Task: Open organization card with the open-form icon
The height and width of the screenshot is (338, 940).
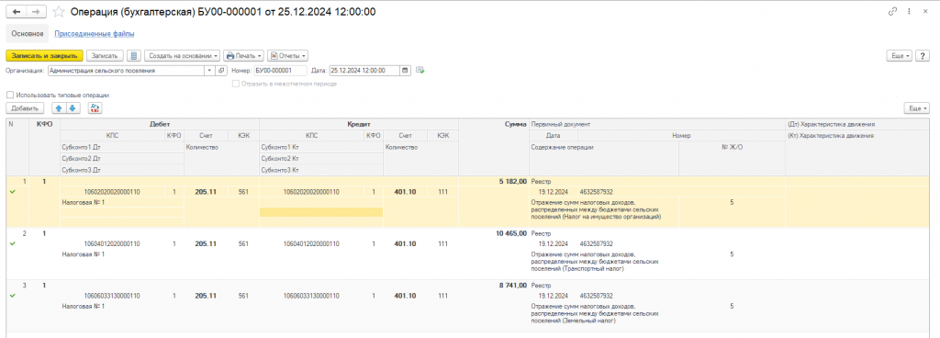Action: point(220,70)
